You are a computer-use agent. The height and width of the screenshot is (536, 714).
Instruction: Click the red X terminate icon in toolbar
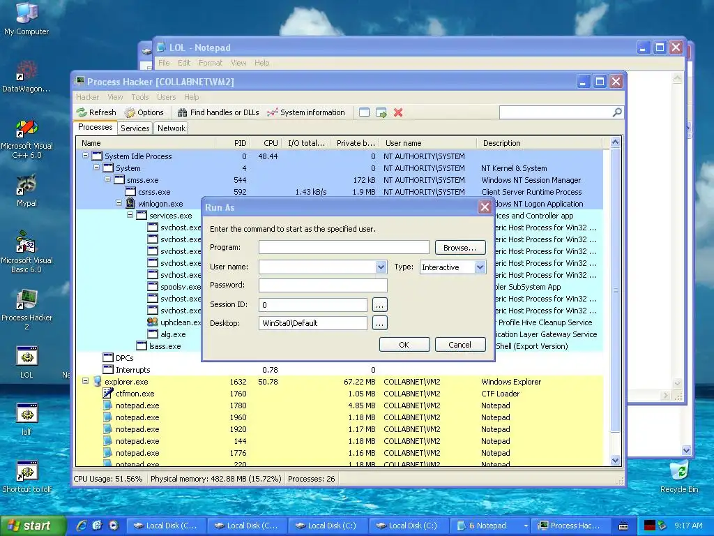398,112
